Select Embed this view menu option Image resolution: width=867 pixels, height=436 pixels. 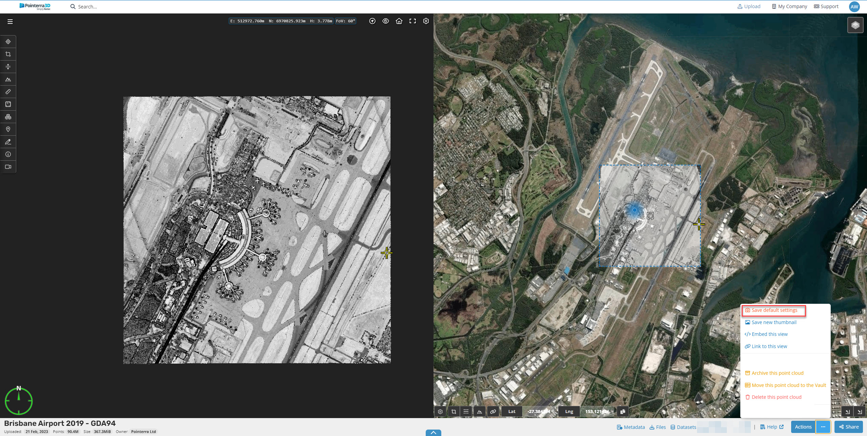click(769, 334)
